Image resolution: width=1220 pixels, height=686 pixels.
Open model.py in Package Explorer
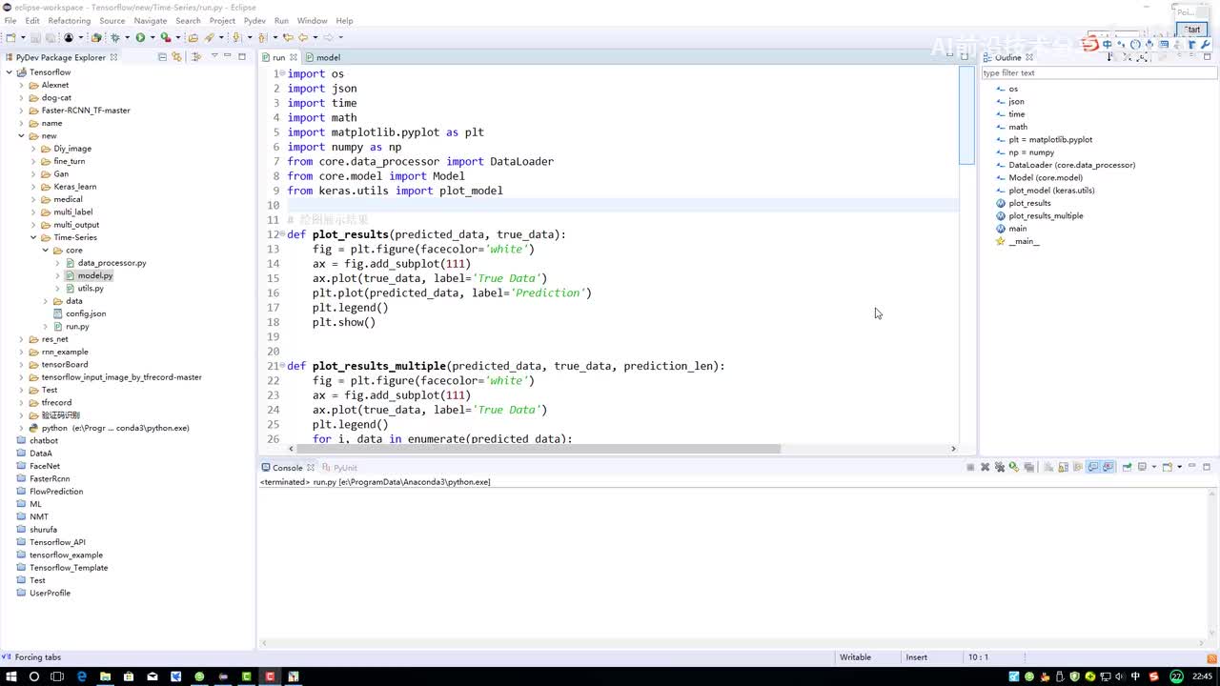94,275
